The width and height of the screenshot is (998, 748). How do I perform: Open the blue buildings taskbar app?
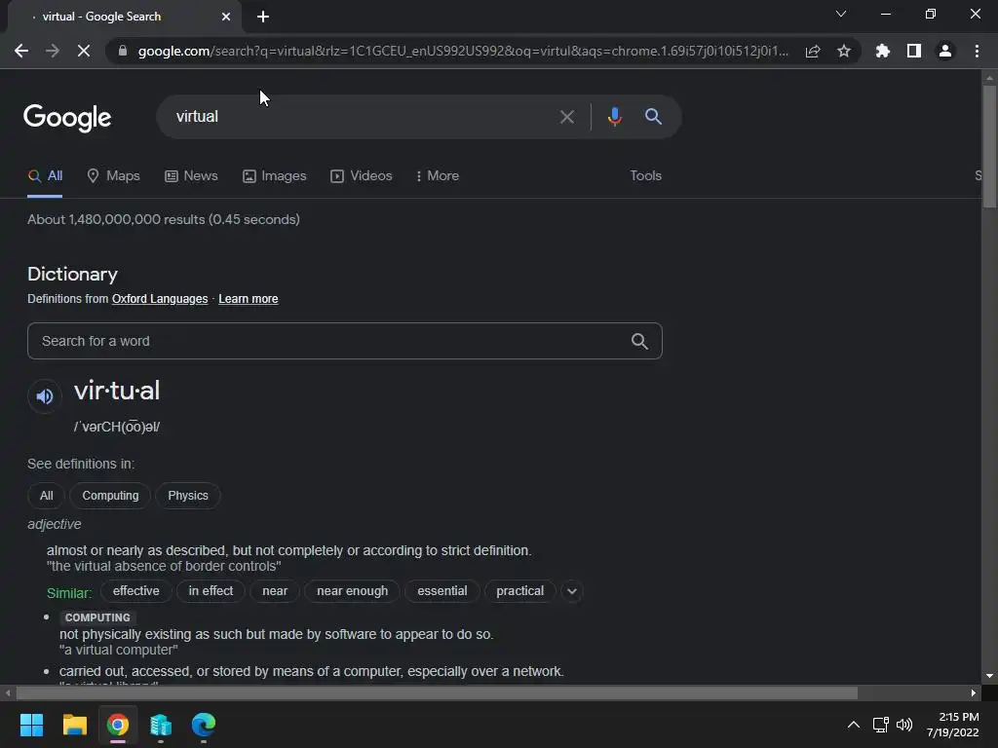161,725
